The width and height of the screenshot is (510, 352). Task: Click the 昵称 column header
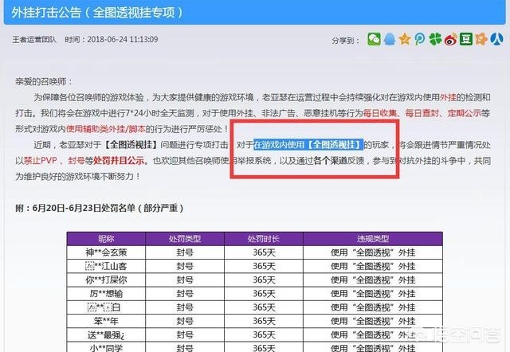pyautogui.click(x=106, y=238)
